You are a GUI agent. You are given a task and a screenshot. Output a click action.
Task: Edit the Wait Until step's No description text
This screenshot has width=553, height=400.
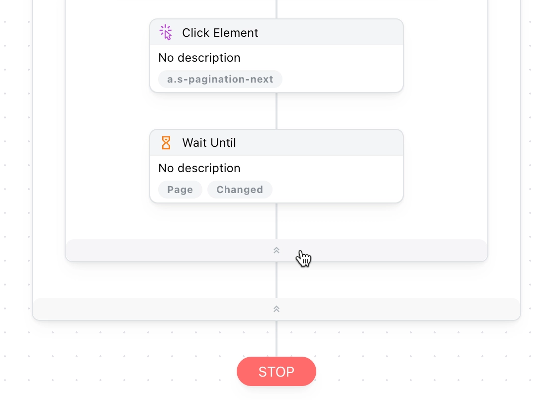click(199, 168)
